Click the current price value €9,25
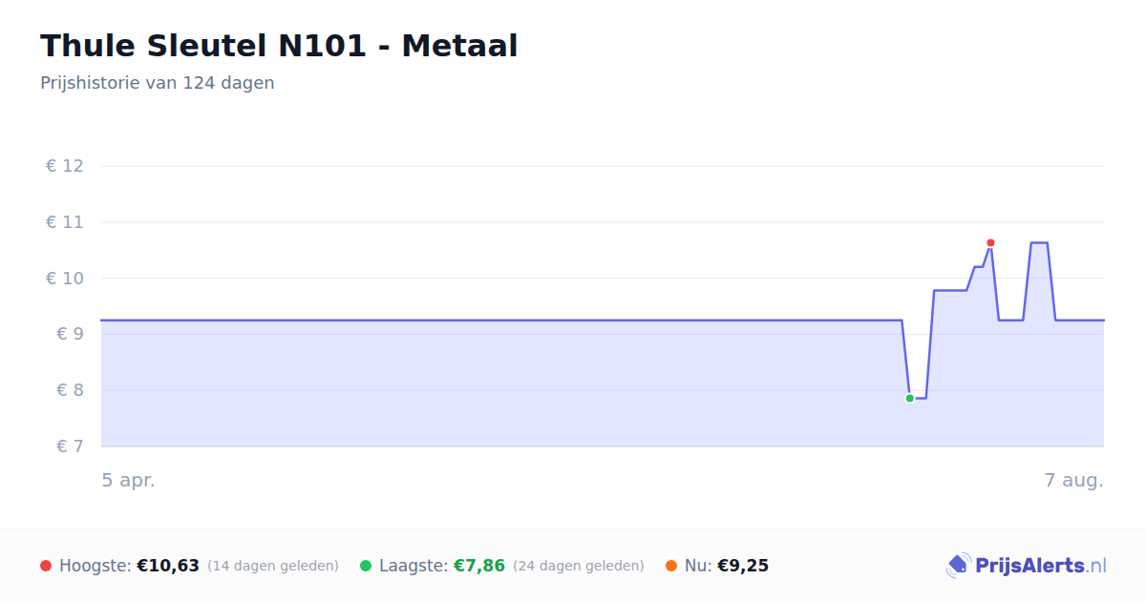1146x601 pixels. [743, 566]
